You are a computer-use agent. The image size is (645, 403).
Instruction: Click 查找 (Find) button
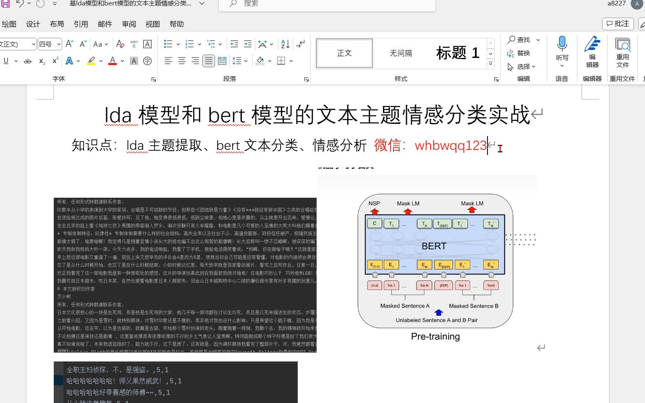click(x=519, y=39)
